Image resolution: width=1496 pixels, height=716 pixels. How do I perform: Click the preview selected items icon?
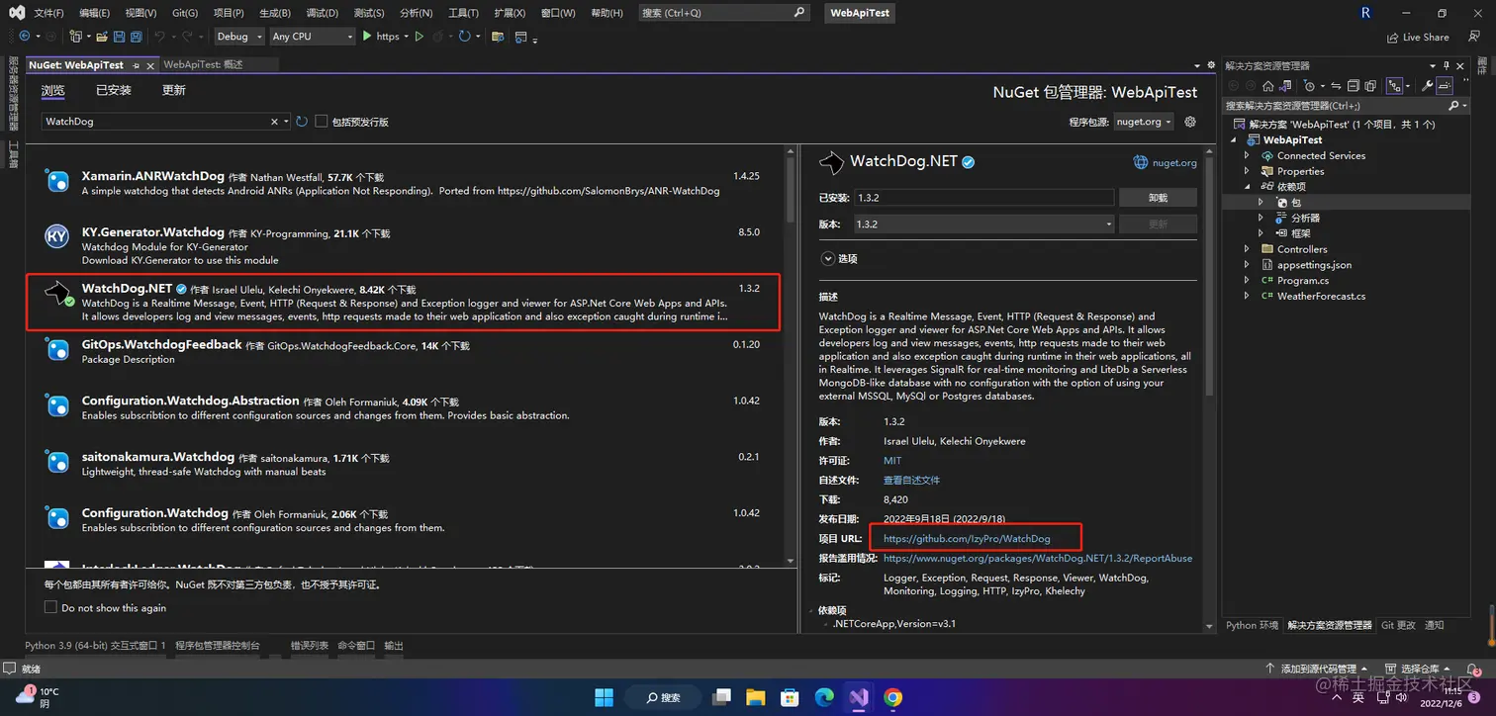click(x=1445, y=86)
